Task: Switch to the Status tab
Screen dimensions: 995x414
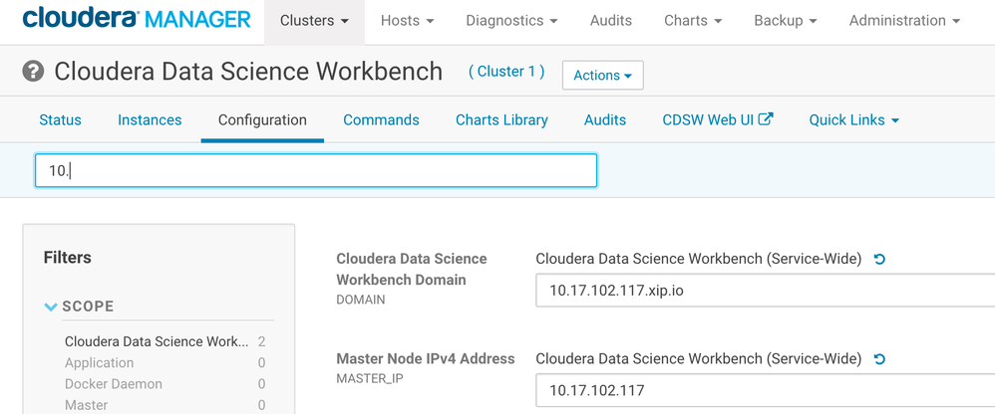Action: coord(60,120)
